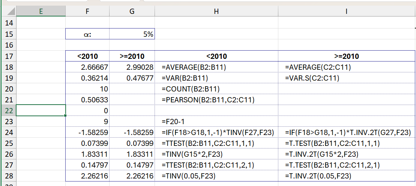The image size is (416, 186).
Task: Click the alpha label cell
Action: 87,34
